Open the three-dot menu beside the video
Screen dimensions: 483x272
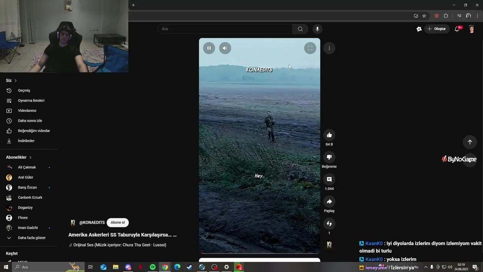coord(329,48)
